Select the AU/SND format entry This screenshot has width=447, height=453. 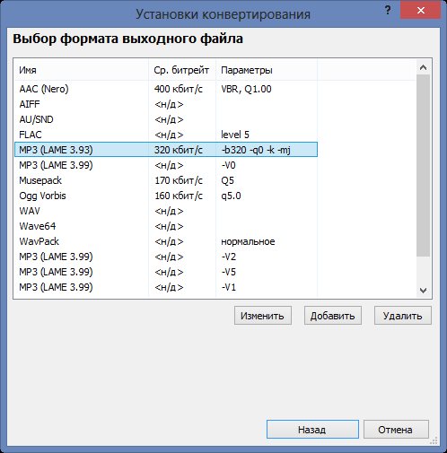click(166, 119)
